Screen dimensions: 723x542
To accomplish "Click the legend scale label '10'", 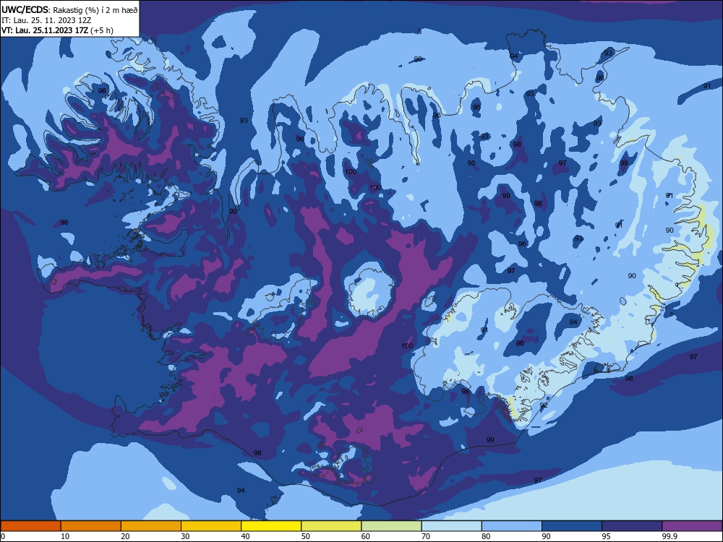I will click(x=65, y=536).
